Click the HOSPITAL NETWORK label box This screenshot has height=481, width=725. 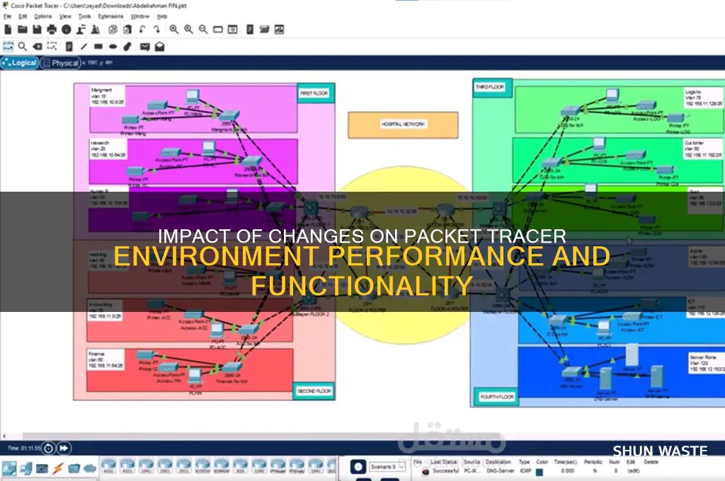(403, 124)
